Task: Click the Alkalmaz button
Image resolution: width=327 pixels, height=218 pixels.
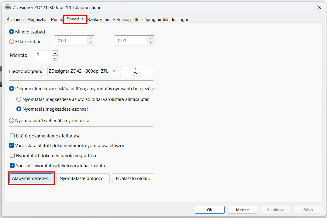Action: coord(275,210)
